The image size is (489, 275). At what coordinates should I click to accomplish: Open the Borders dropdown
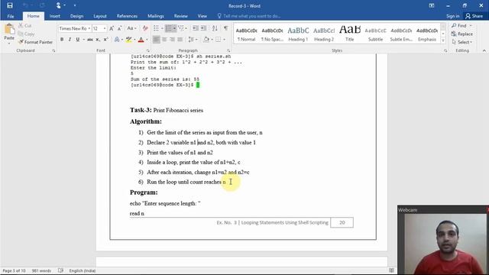pos(224,40)
